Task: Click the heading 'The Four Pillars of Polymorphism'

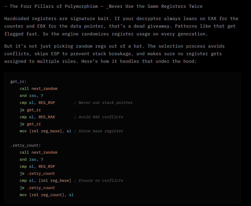Action: tap(54, 7)
